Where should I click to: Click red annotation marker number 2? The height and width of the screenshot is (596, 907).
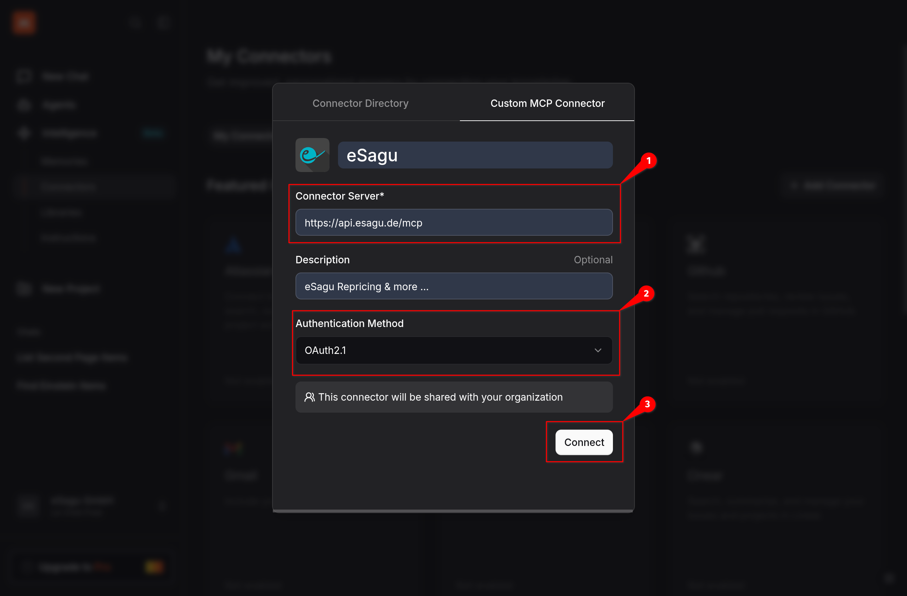click(646, 293)
